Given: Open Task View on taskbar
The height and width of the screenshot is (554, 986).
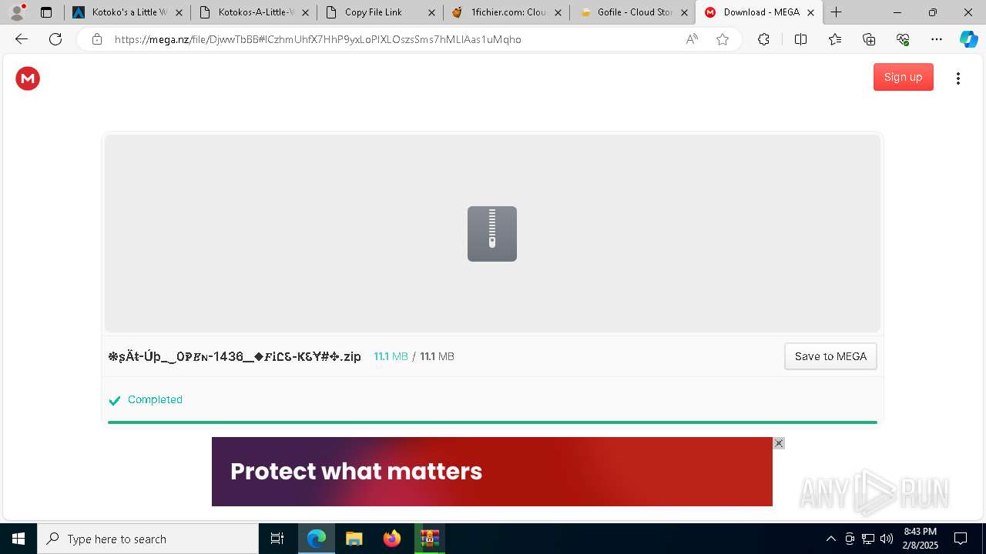Looking at the screenshot, I should [277, 539].
